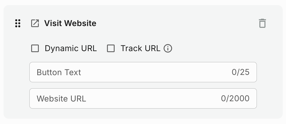This screenshot has width=286, height=124.
Task: Click the Dynamic URL label text
Action: 71,48
